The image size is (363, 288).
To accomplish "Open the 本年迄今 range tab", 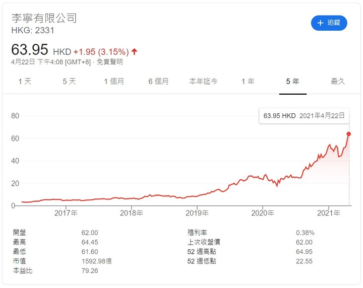I will pos(203,82).
